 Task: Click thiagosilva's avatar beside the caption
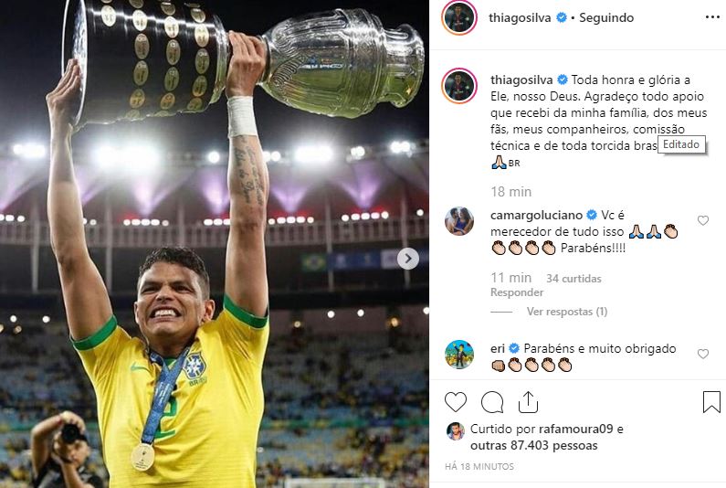459,86
